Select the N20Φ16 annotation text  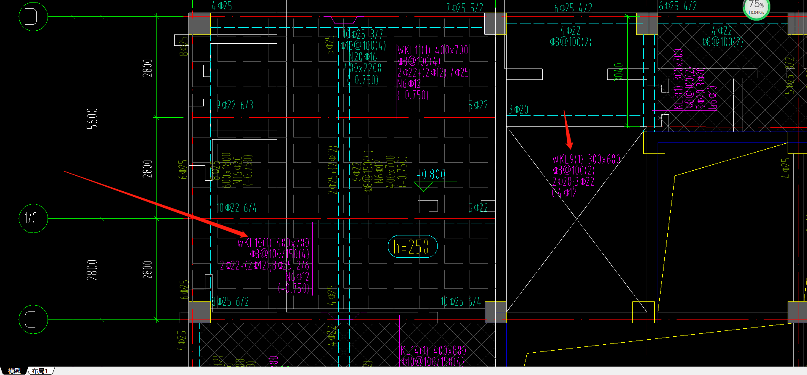[x=363, y=57]
